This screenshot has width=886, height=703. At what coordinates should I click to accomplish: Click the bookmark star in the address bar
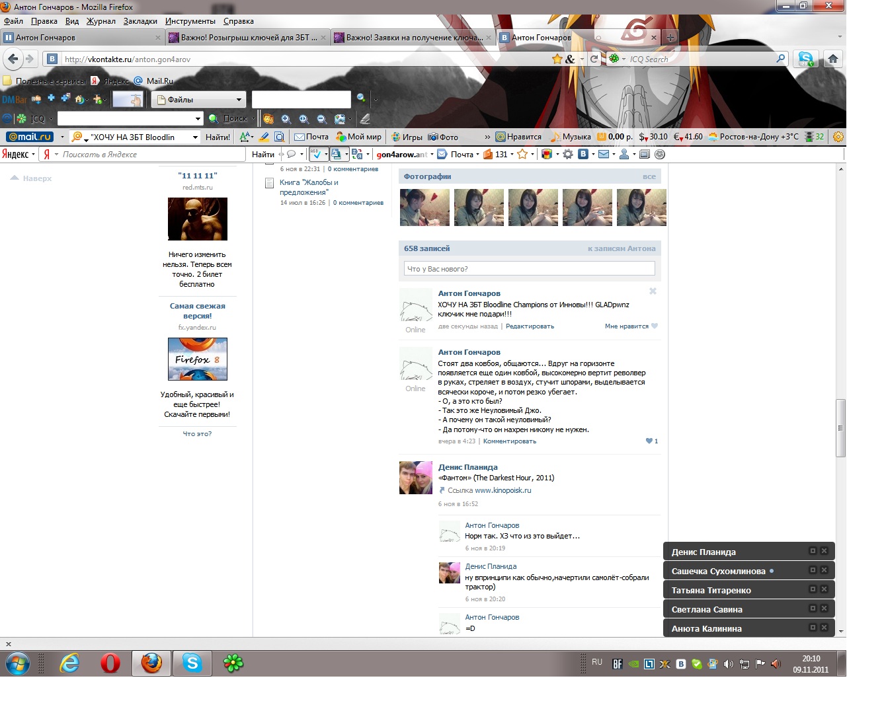coord(557,59)
